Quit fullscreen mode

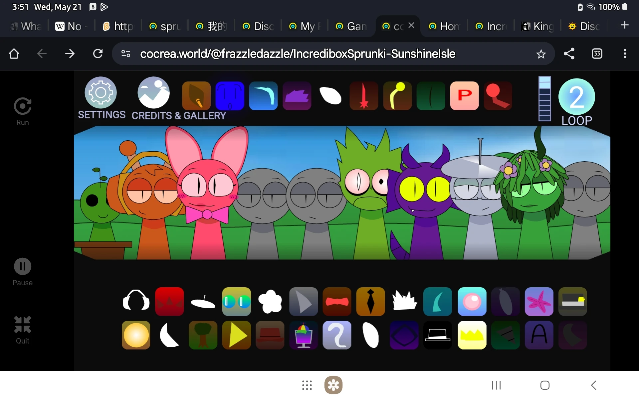(23, 325)
